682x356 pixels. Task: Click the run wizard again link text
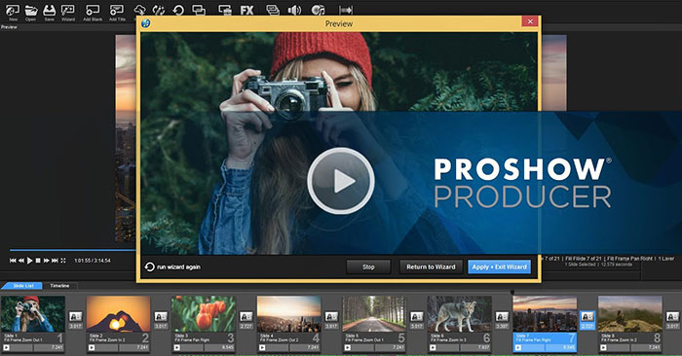pyautogui.click(x=178, y=267)
